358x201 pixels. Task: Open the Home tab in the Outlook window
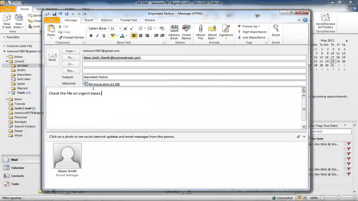pos(24,9)
